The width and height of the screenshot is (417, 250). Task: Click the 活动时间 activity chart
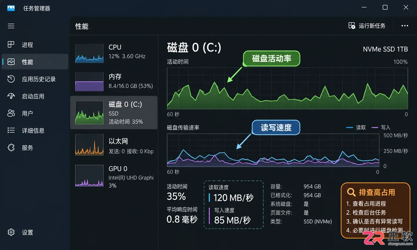tap(287, 88)
